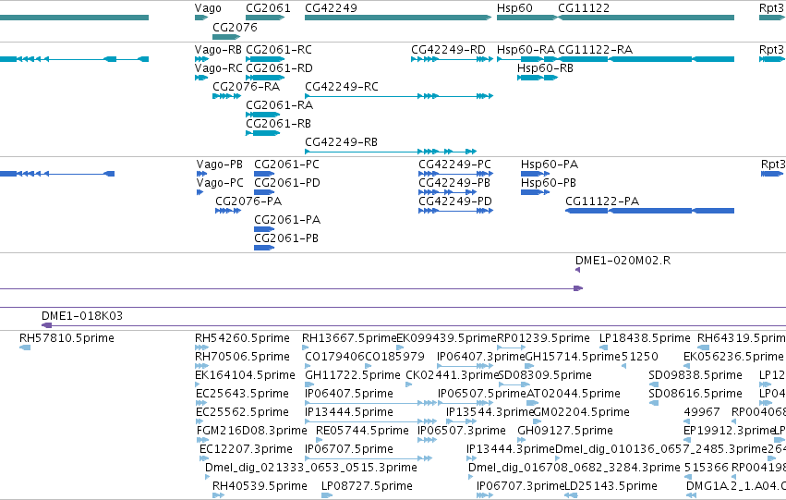Click the RH57810.5prime EST
This screenshot has height=500, width=786.
coord(25,348)
